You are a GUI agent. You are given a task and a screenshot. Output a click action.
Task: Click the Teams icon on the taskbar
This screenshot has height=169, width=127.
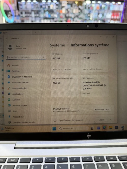98,128
